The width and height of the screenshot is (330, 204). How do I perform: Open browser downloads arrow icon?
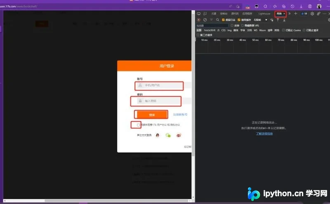301,7
